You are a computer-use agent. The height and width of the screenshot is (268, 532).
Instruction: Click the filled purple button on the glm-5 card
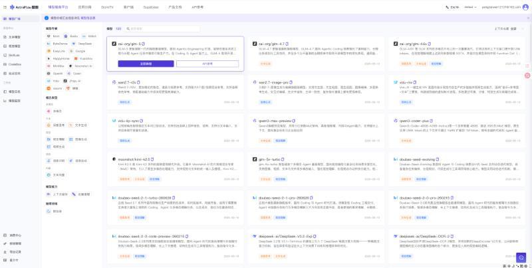[x=146, y=64]
